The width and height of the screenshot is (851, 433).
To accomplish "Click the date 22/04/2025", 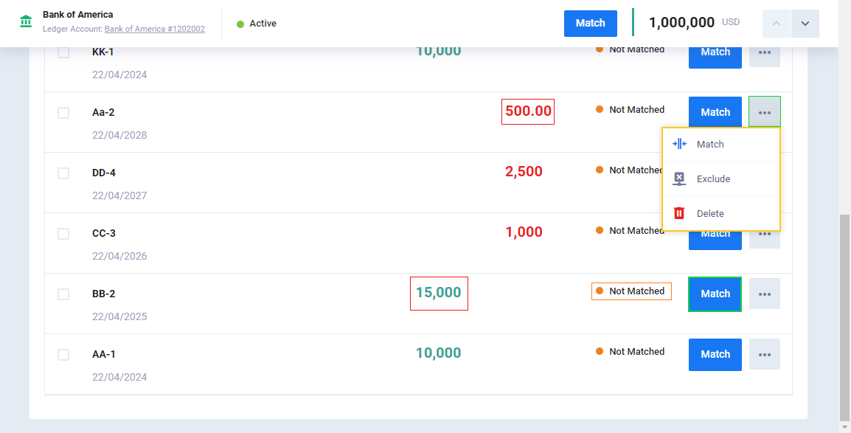I will pyautogui.click(x=119, y=317).
